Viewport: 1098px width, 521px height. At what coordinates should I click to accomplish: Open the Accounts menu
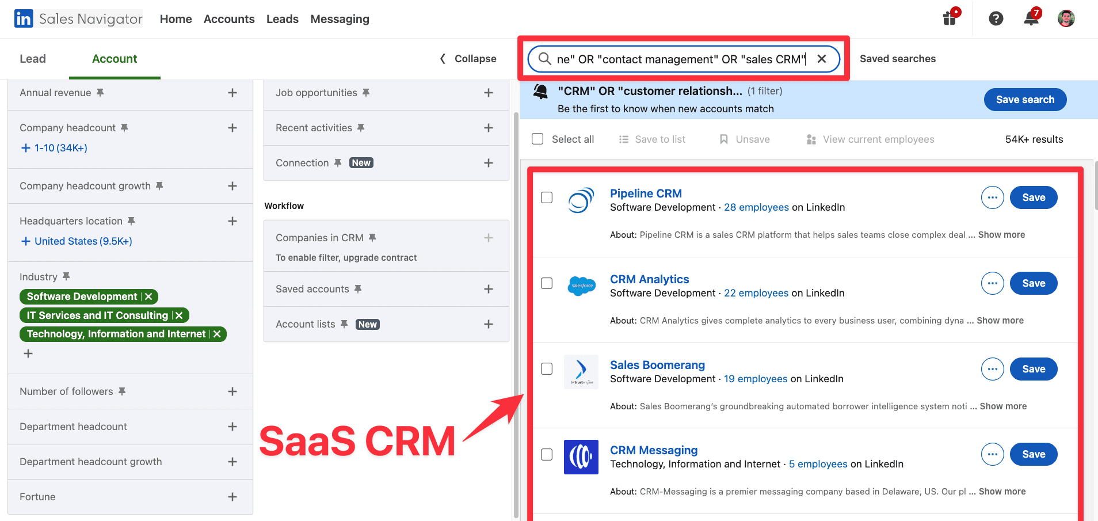(229, 19)
